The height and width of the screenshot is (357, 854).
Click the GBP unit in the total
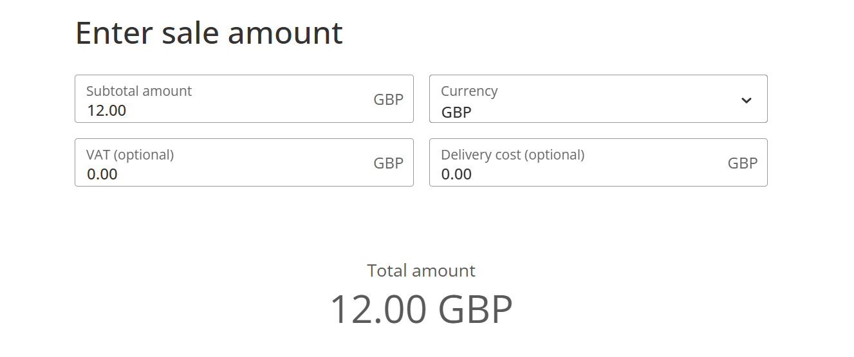[x=476, y=309]
